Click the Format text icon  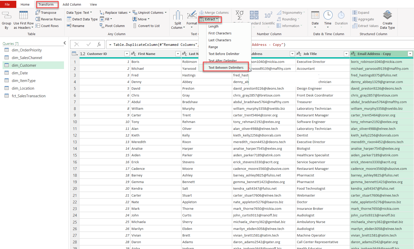(192, 15)
